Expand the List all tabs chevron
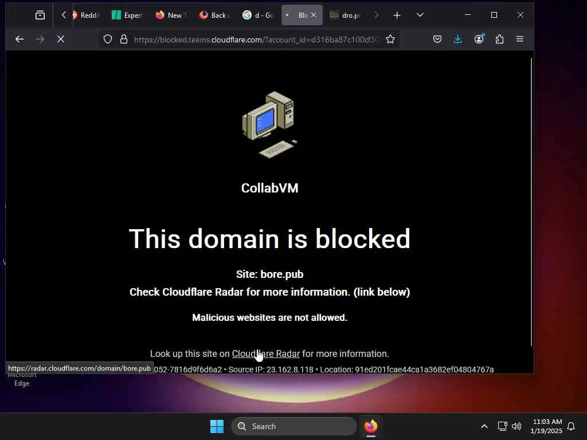Viewport: 587px width, 440px height. click(420, 15)
